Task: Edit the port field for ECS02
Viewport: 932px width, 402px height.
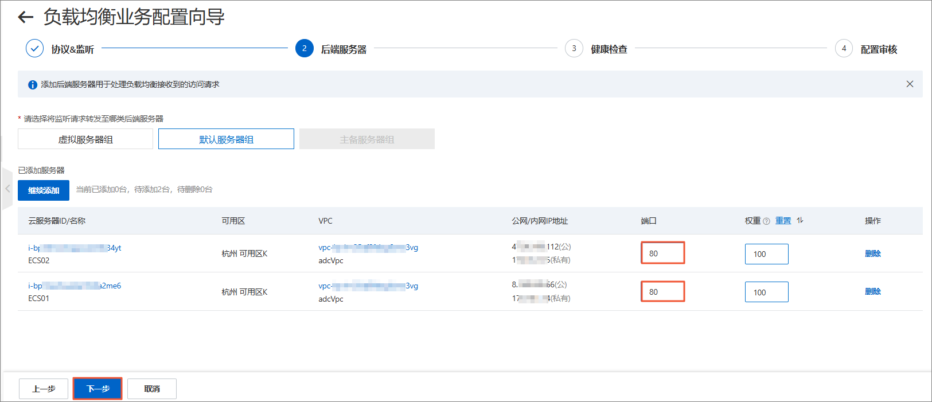Action: 662,253
